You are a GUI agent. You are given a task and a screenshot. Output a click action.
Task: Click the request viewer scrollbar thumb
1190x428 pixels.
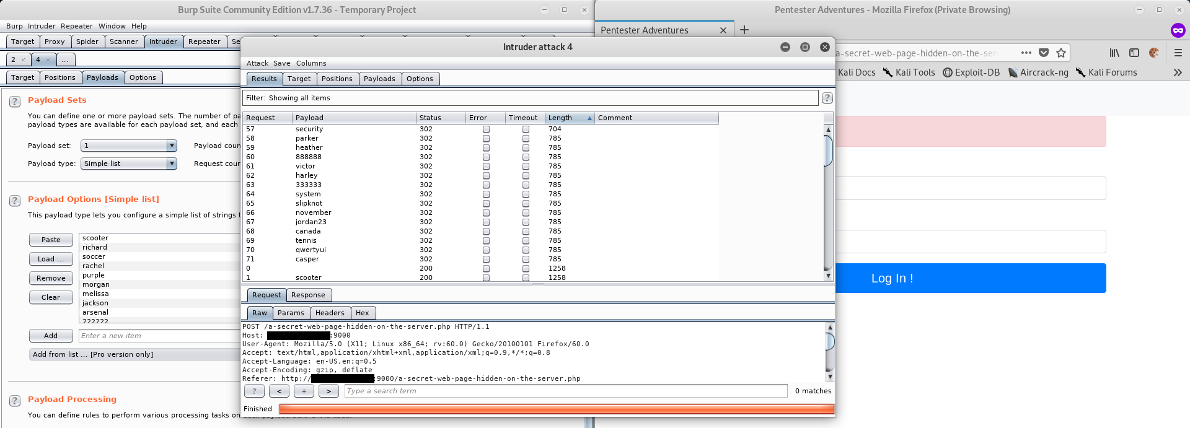(830, 341)
